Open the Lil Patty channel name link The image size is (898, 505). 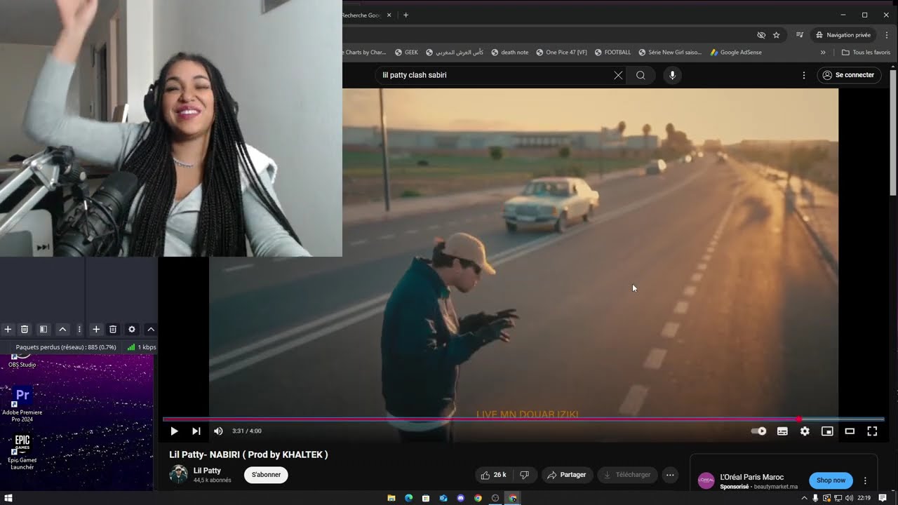207,471
